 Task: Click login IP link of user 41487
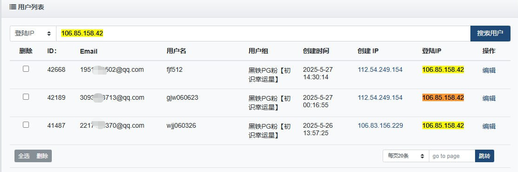[x=443, y=125]
